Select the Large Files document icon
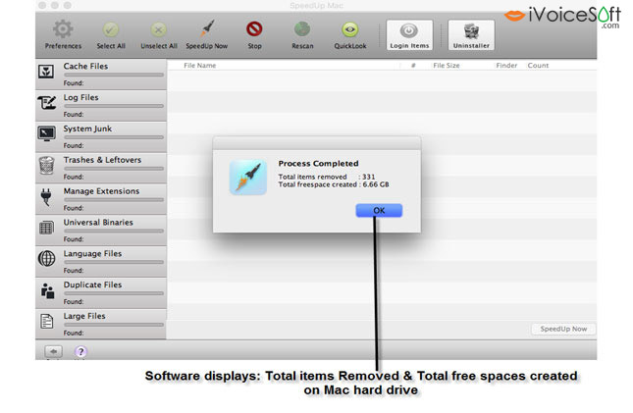The width and height of the screenshot is (633, 413). pos(46,322)
